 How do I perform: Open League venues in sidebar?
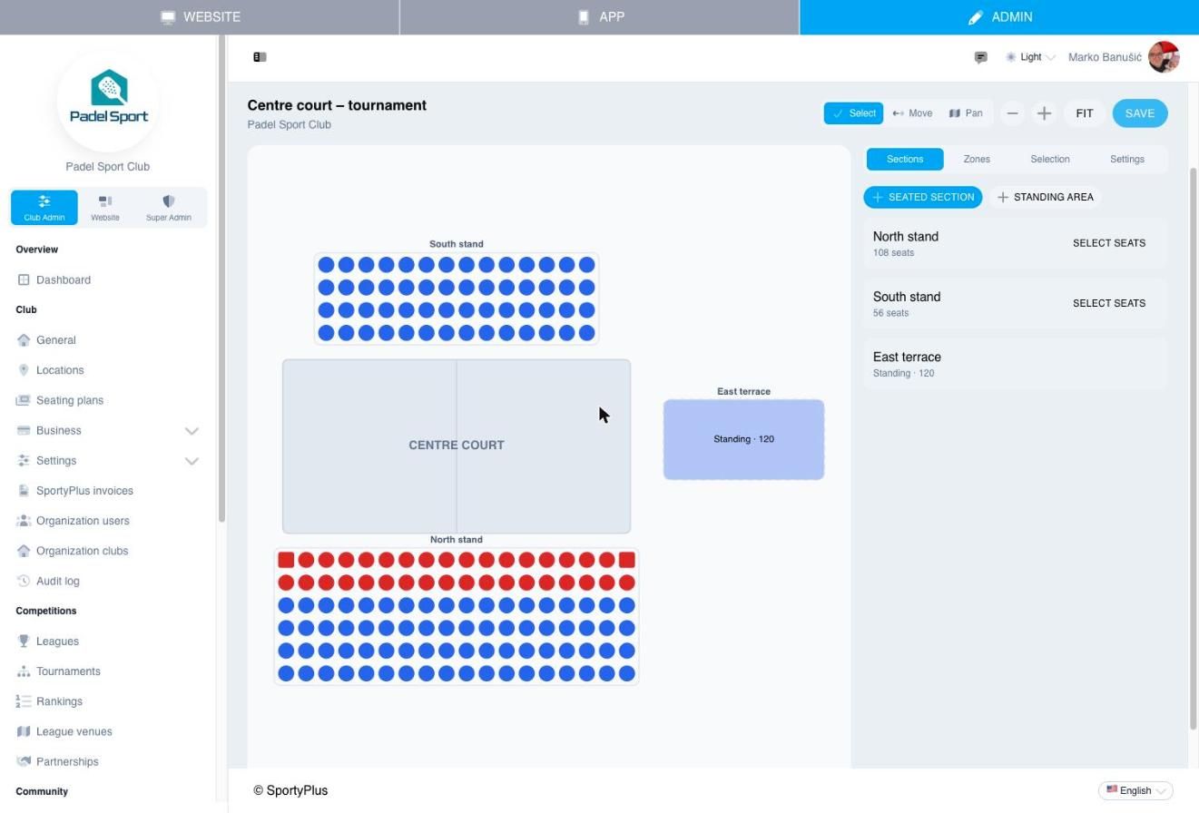tap(74, 731)
